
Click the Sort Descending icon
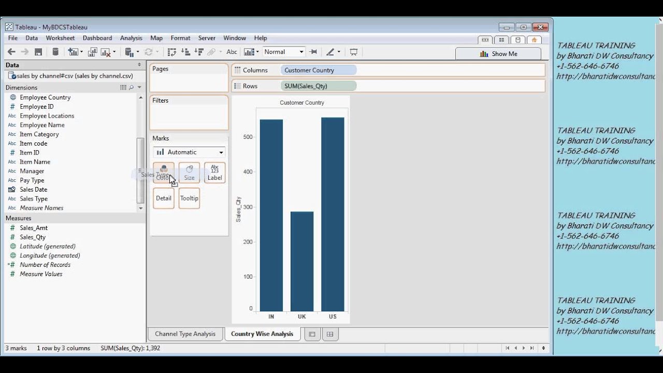tap(199, 52)
